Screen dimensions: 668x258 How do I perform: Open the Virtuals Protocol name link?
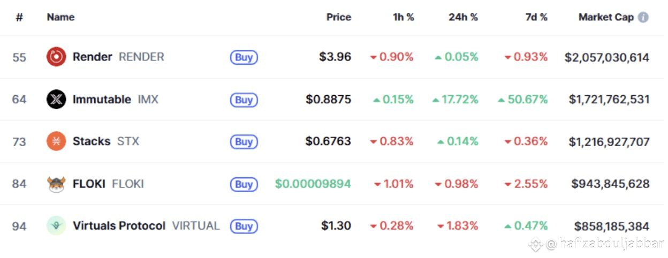(x=119, y=226)
